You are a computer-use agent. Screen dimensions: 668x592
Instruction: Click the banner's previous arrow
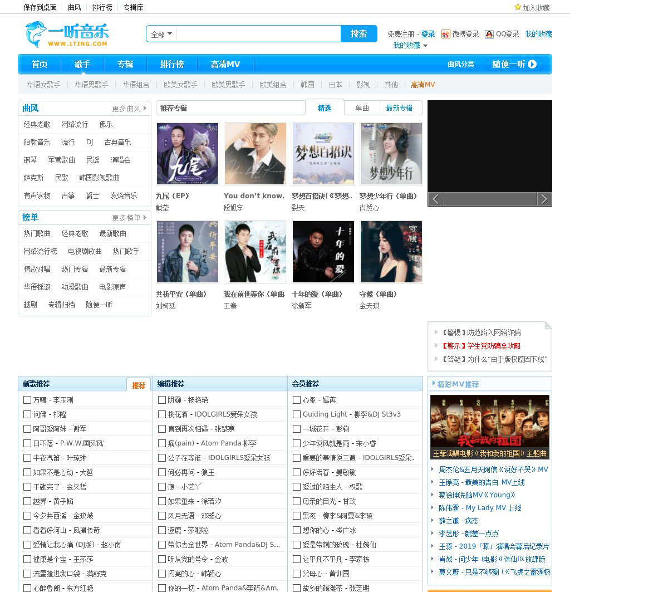point(435,199)
